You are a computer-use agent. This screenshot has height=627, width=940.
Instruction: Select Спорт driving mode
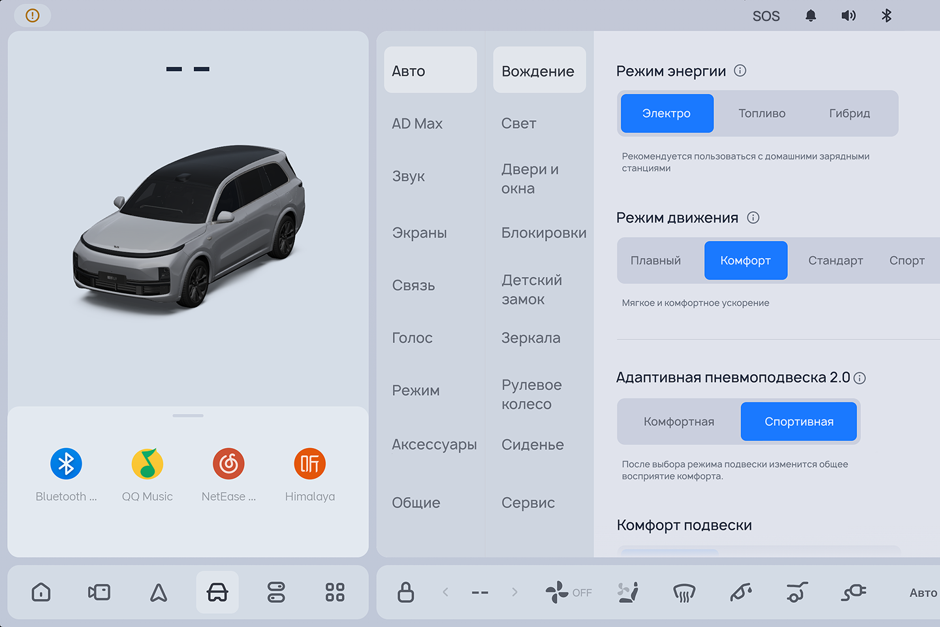(907, 261)
